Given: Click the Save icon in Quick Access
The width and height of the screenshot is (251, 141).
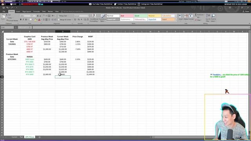Looking at the screenshot, I should pos(4,8).
